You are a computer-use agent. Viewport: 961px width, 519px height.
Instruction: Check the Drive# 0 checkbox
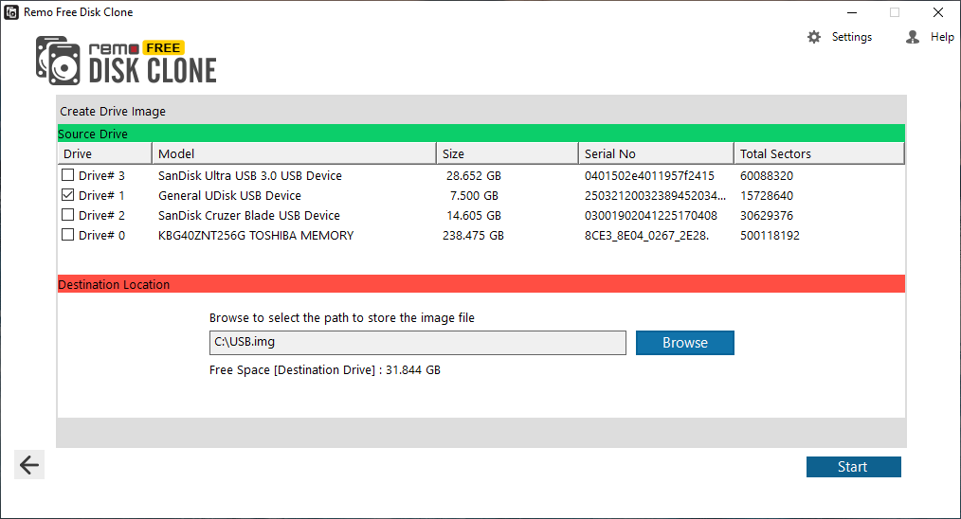68,235
